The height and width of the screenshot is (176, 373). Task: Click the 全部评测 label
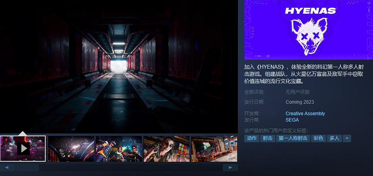(x=254, y=92)
